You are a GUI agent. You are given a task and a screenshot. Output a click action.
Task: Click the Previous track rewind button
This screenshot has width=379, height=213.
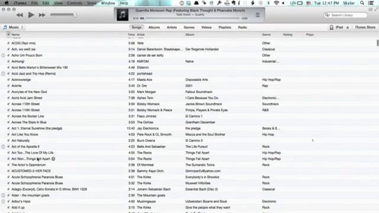[20, 15]
